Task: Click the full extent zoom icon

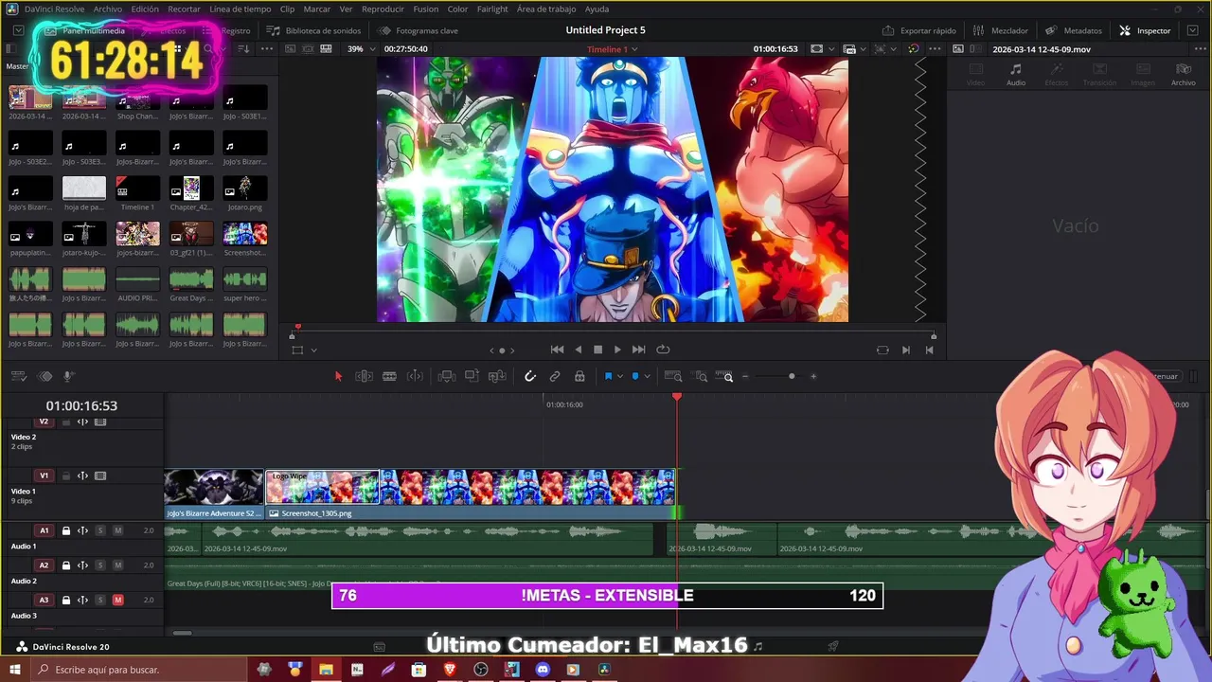Action: click(673, 376)
